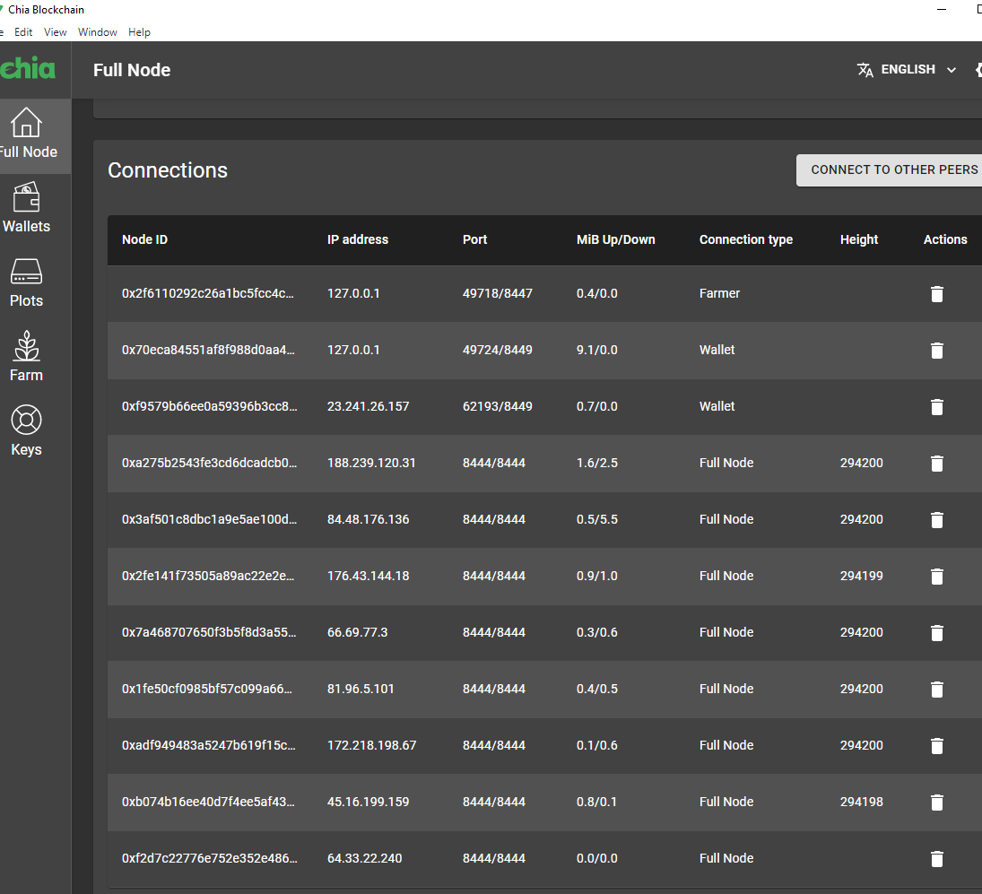Delete the connection to 176.43.144.18

pyautogui.click(x=937, y=577)
